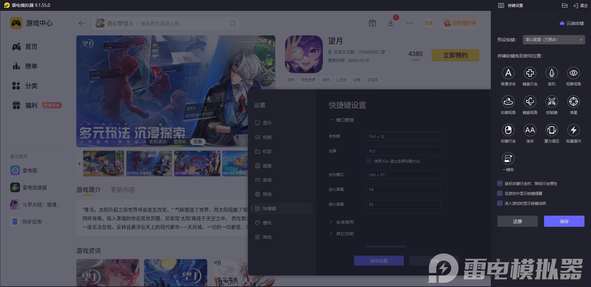Open the folder icon in the 按键设置 header
Viewport: 591px width, 287px height.
pyautogui.click(x=565, y=5)
